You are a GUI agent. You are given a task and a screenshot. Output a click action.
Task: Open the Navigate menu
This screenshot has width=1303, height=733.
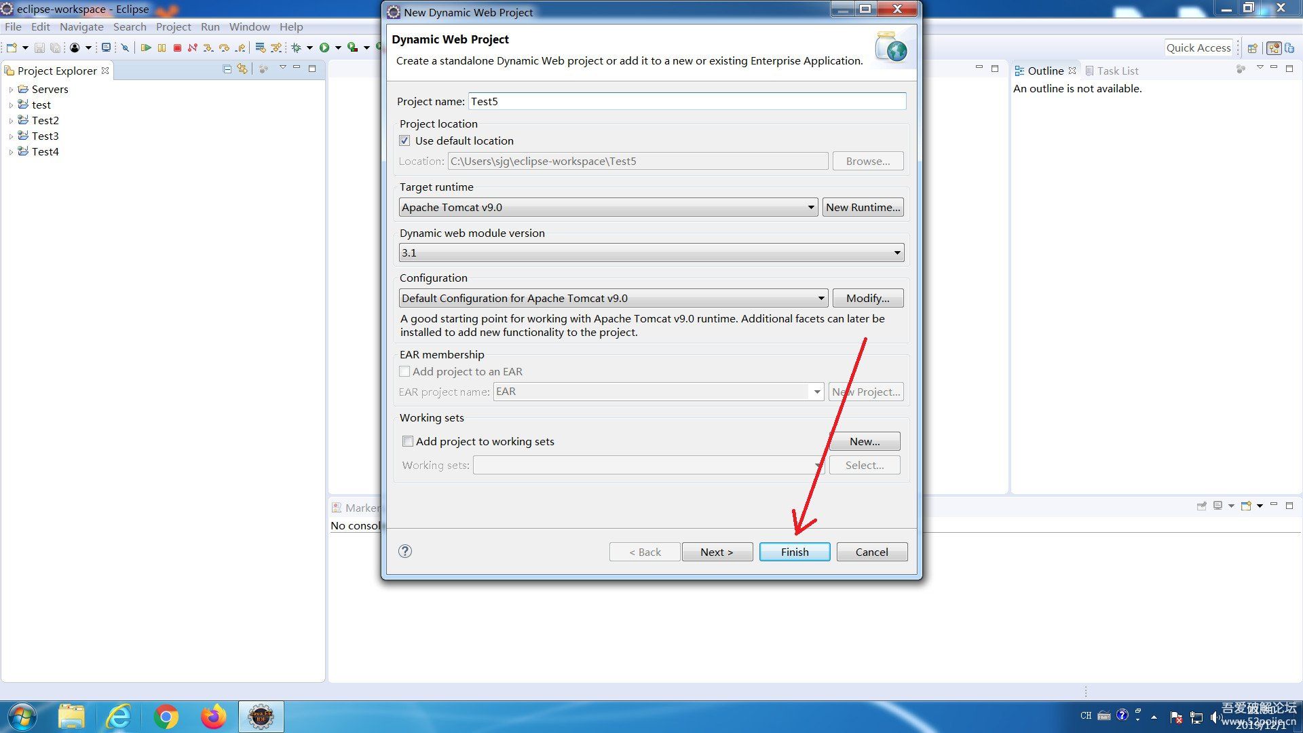[81, 26]
